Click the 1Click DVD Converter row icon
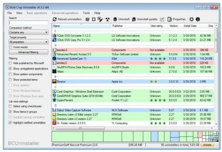 54,36
